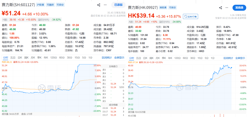Click share icon in SH:601127 panel

[x=99, y=5]
